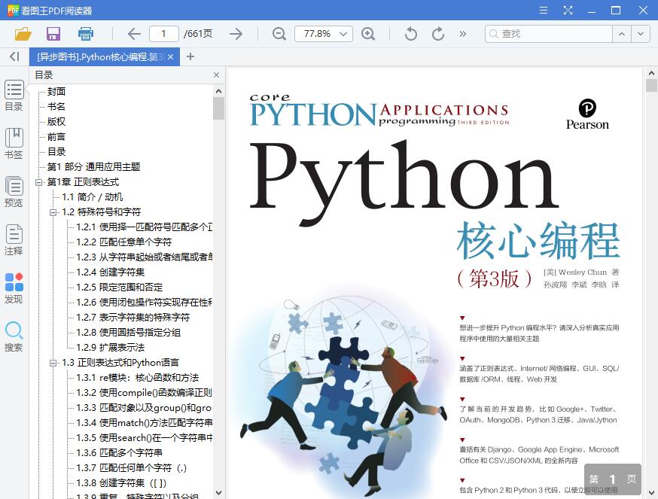
Task: Open section 1.2.4 创建字符集
Action: 111,272
